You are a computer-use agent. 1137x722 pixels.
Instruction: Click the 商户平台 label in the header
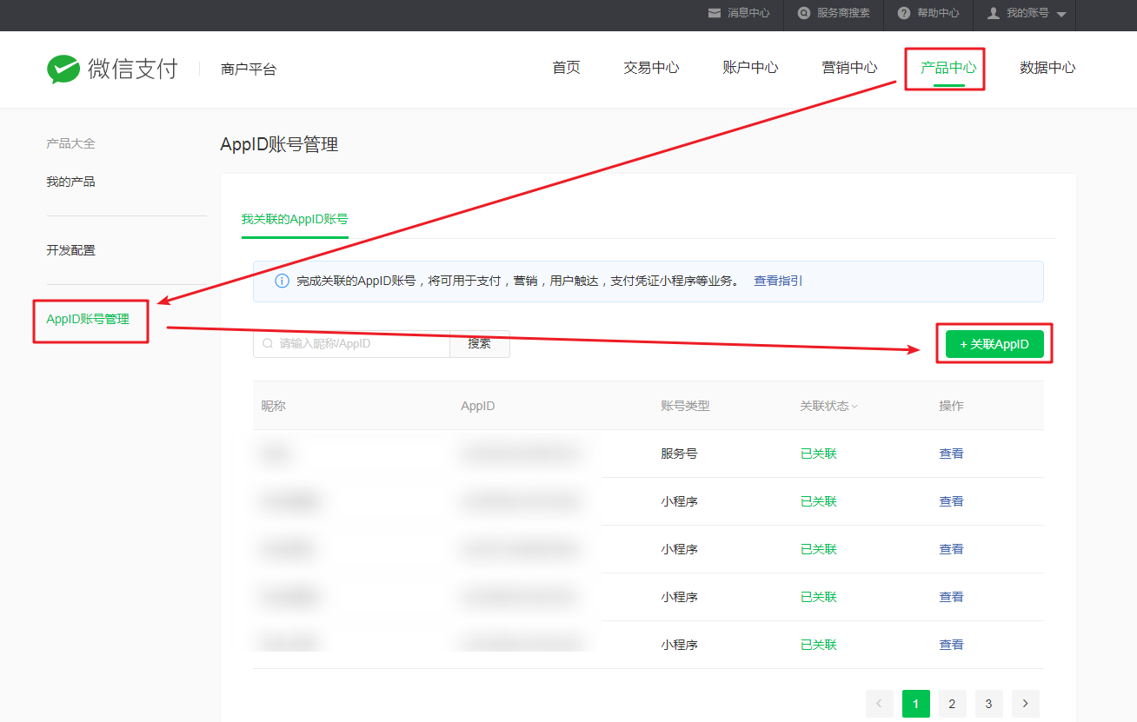click(x=249, y=70)
